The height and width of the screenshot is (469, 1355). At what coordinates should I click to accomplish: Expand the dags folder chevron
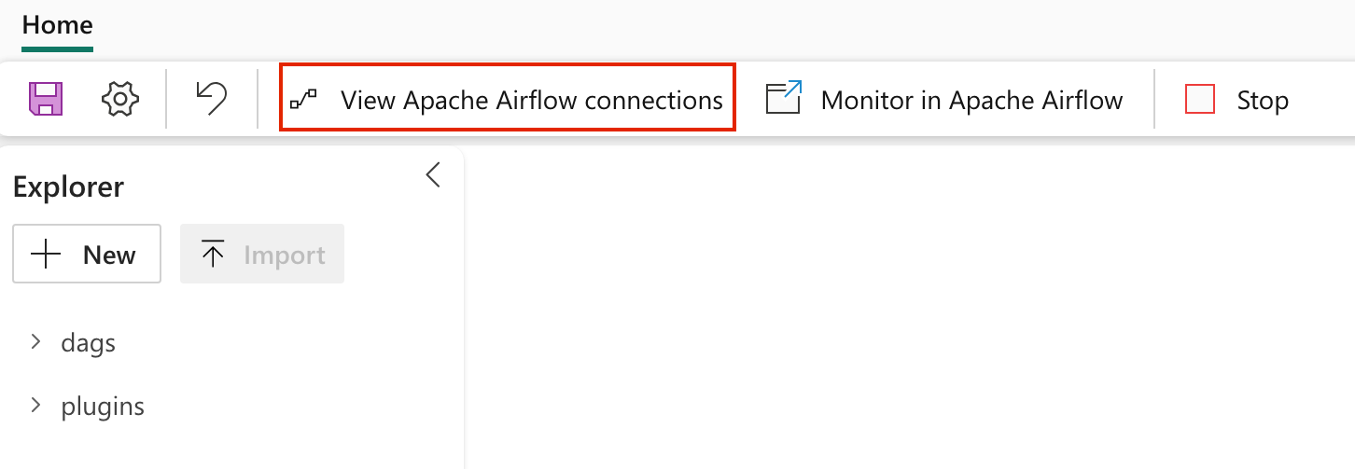coord(35,342)
